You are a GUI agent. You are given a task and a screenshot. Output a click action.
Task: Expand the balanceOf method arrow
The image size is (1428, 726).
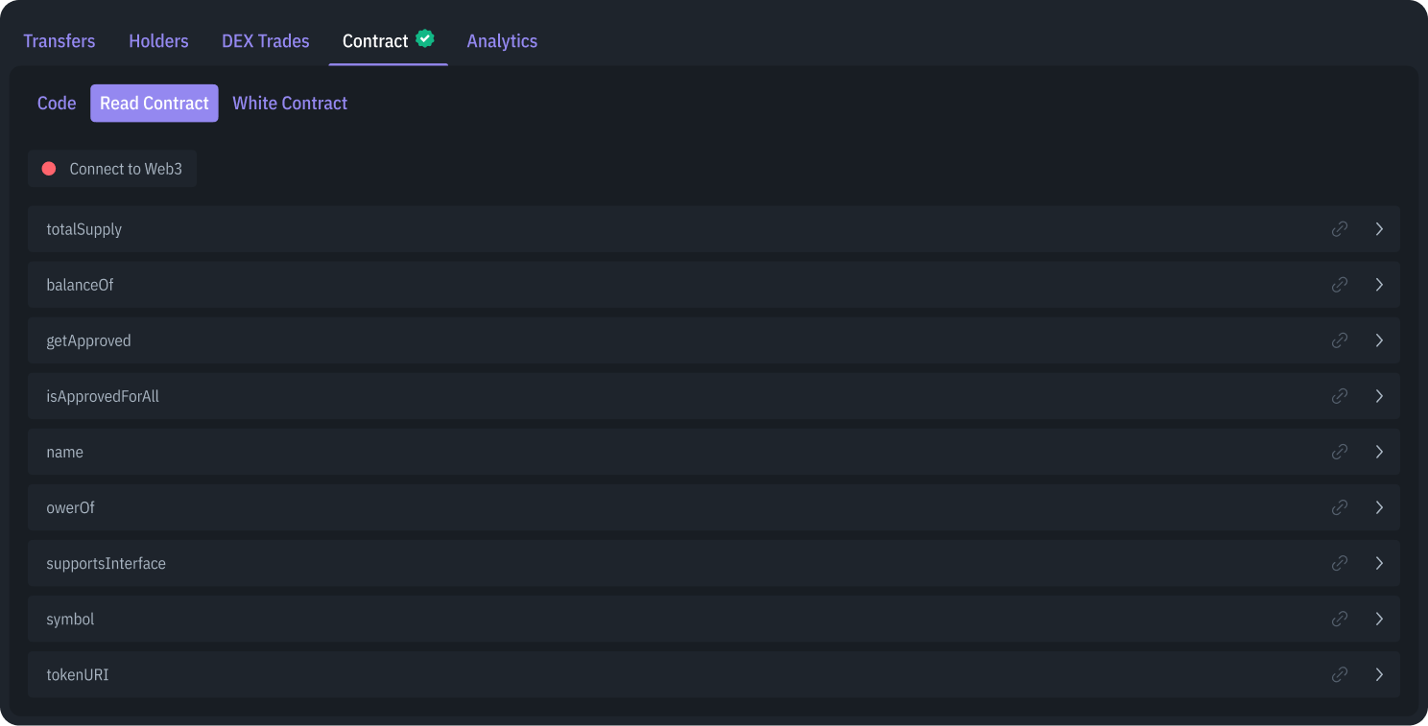1379,285
